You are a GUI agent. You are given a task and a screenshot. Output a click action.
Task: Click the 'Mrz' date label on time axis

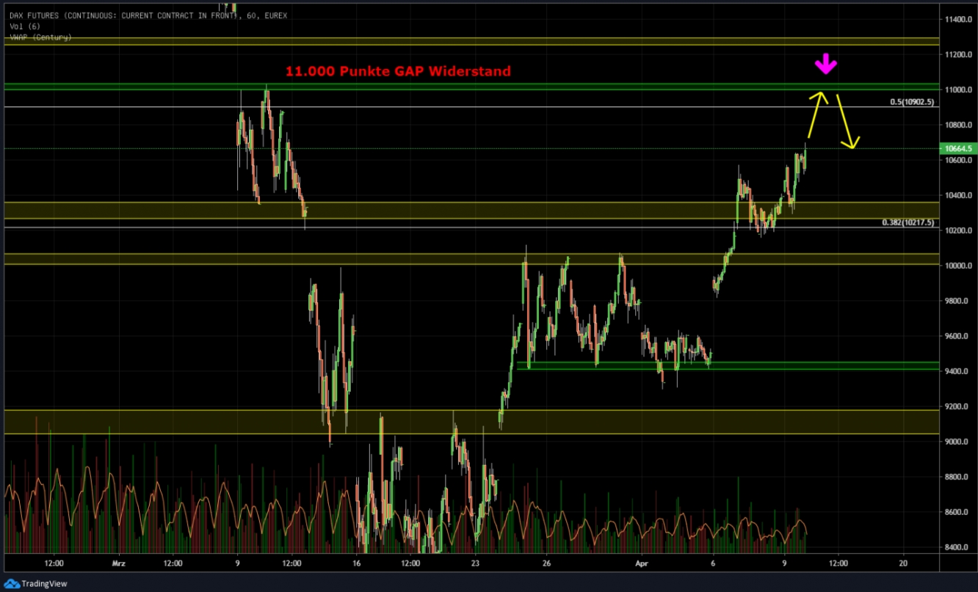(118, 564)
